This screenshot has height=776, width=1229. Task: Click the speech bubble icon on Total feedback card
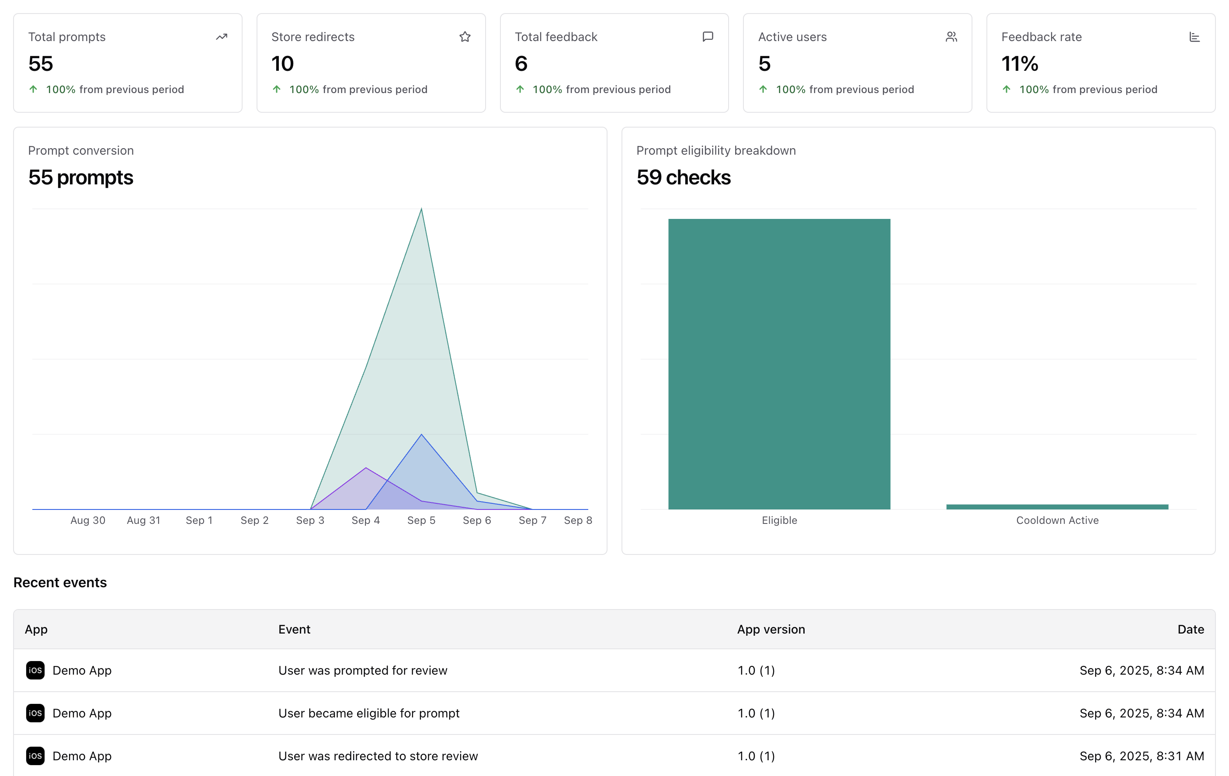click(708, 37)
